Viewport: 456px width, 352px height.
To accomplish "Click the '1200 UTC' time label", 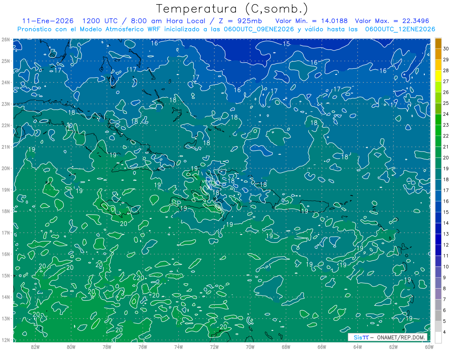I will [x=100, y=21].
